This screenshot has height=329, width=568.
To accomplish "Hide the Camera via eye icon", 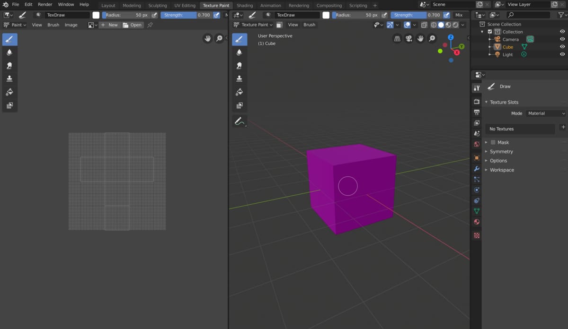I will click(x=562, y=39).
